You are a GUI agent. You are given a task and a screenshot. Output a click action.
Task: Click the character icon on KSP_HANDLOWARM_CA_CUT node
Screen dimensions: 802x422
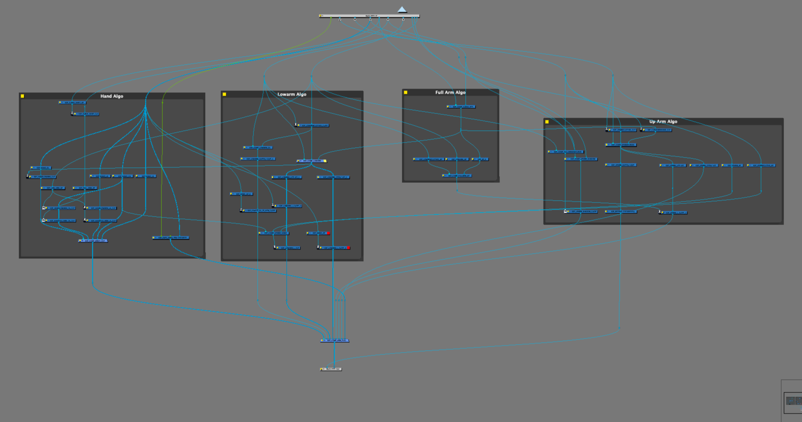44,208
